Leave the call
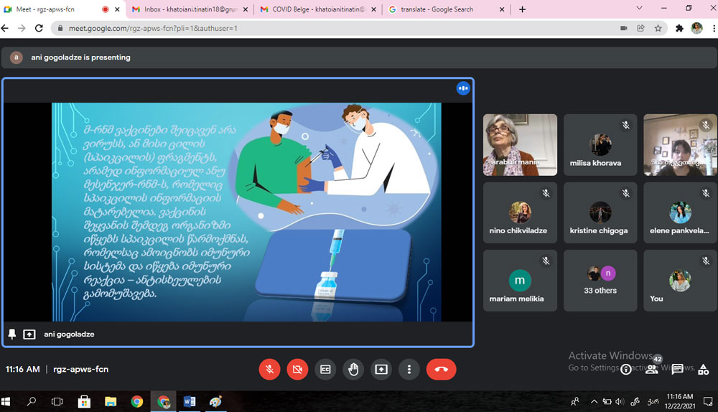The image size is (718, 412). point(441,370)
